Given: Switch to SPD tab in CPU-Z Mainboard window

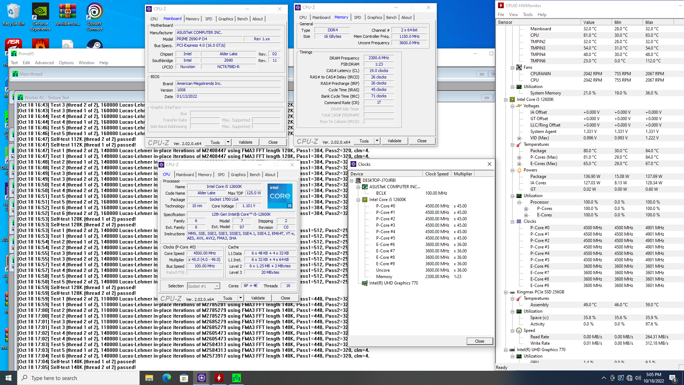Looking at the screenshot, I should [x=209, y=19].
